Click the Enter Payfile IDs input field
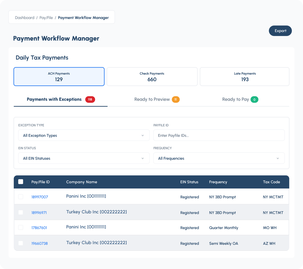The height and width of the screenshot is (269, 303). [x=219, y=135]
